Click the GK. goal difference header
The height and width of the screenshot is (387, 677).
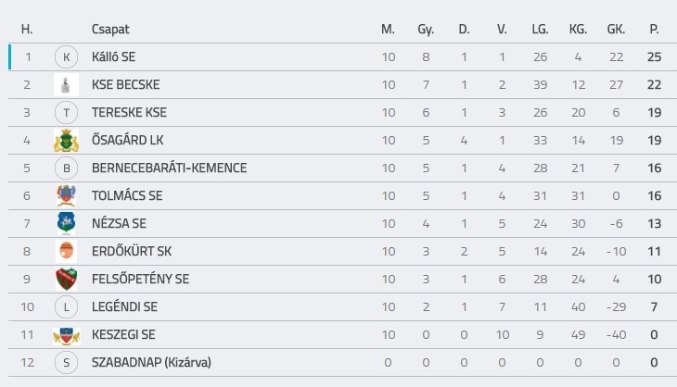[x=616, y=30]
